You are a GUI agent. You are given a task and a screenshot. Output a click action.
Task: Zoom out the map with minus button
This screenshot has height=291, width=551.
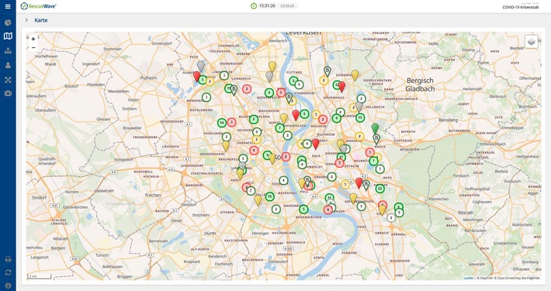(33, 47)
